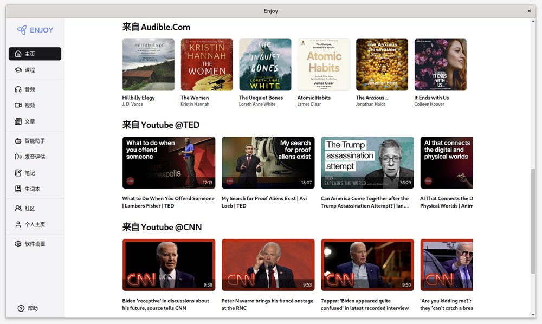The image size is (542, 324).
Task: Click the author name 'James Clear'
Action: click(x=309, y=104)
